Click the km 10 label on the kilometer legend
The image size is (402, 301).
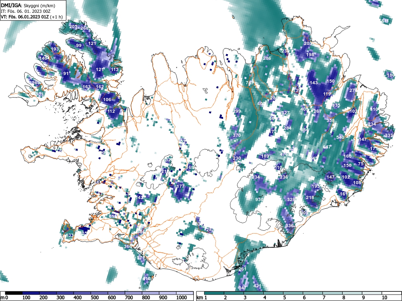point(384,298)
